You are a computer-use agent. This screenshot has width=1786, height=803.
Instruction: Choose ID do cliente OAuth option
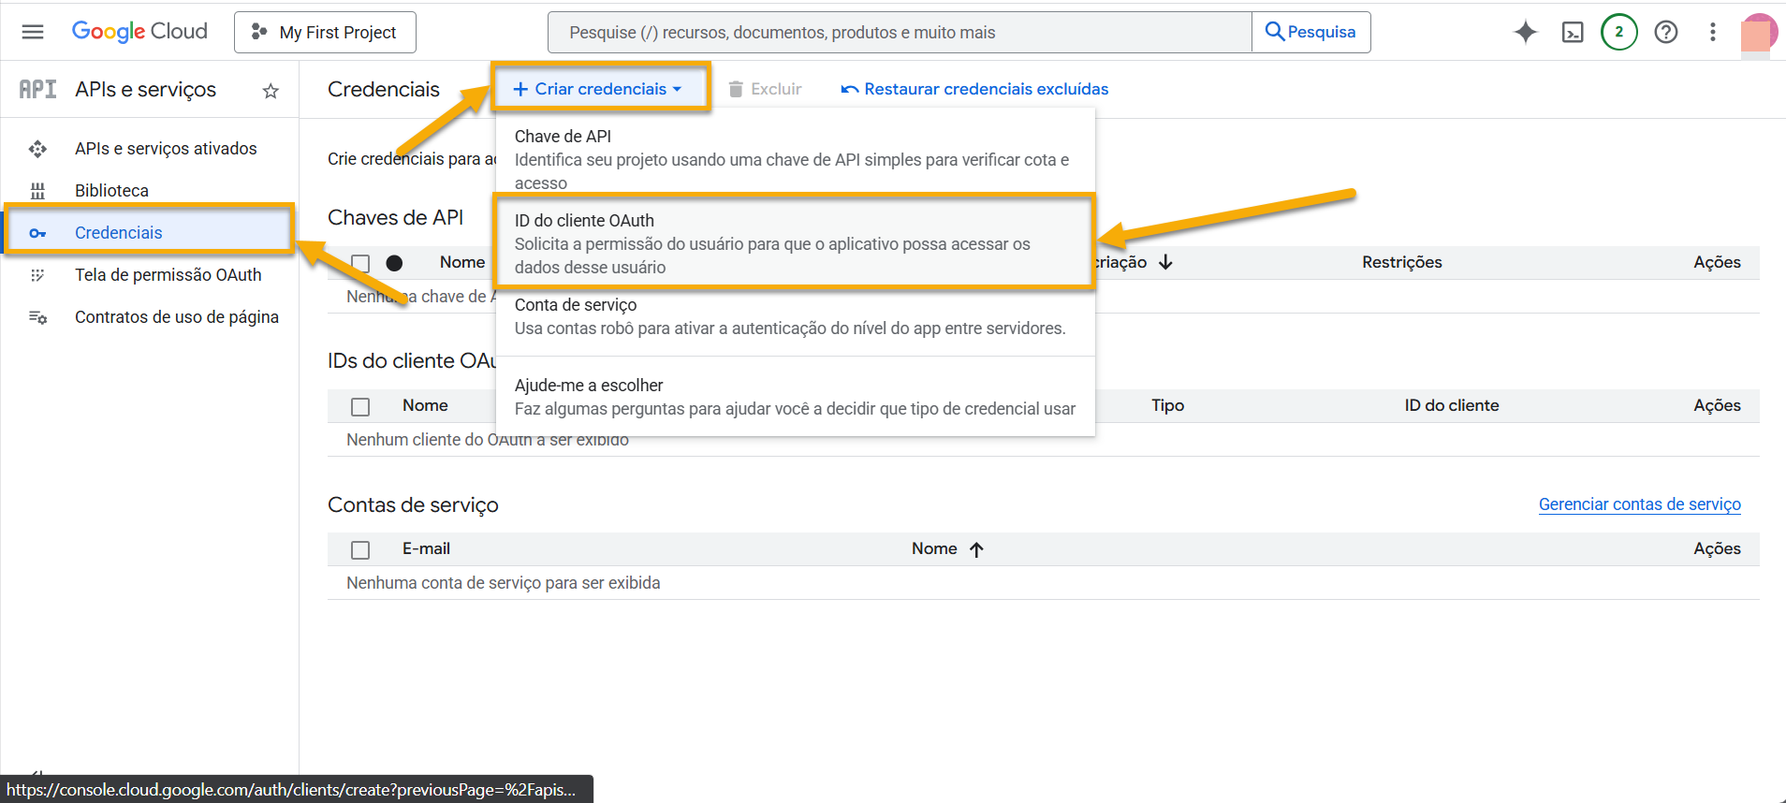pos(795,243)
